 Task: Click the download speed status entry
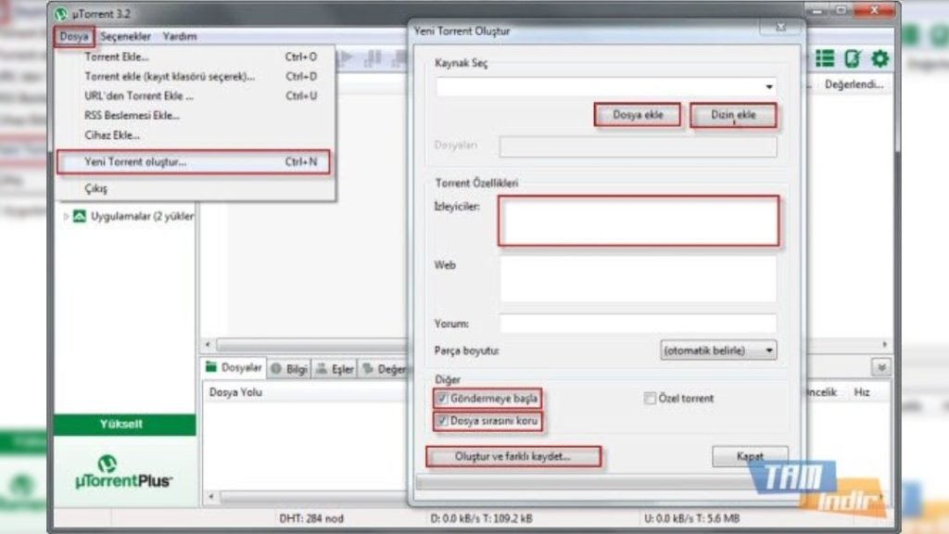(x=481, y=518)
